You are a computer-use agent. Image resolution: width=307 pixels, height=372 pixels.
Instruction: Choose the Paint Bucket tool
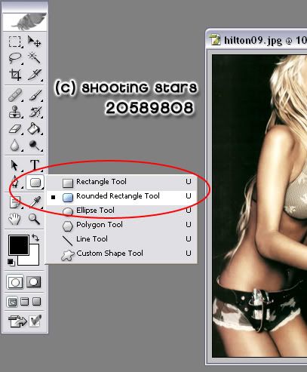click(34, 129)
